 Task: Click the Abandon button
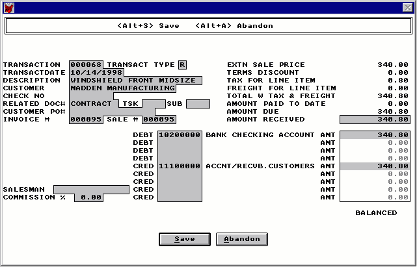pos(242,239)
